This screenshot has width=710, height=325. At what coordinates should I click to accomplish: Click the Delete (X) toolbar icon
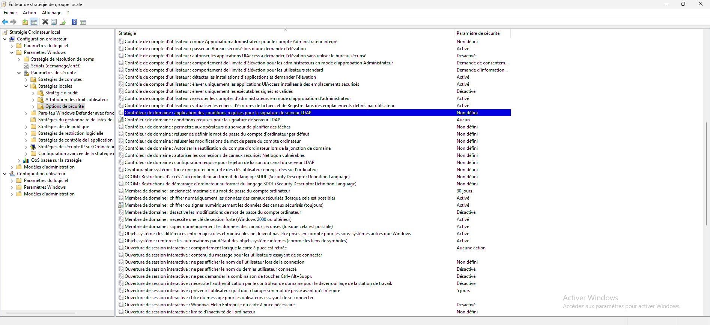(x=45, y=22)
